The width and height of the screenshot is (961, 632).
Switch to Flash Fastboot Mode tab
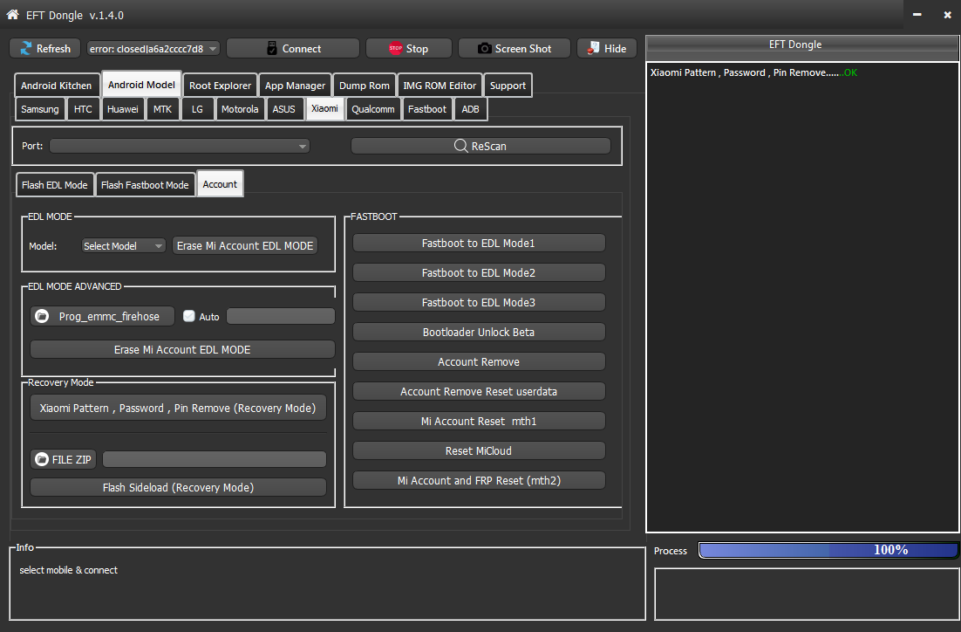[145, 185]
